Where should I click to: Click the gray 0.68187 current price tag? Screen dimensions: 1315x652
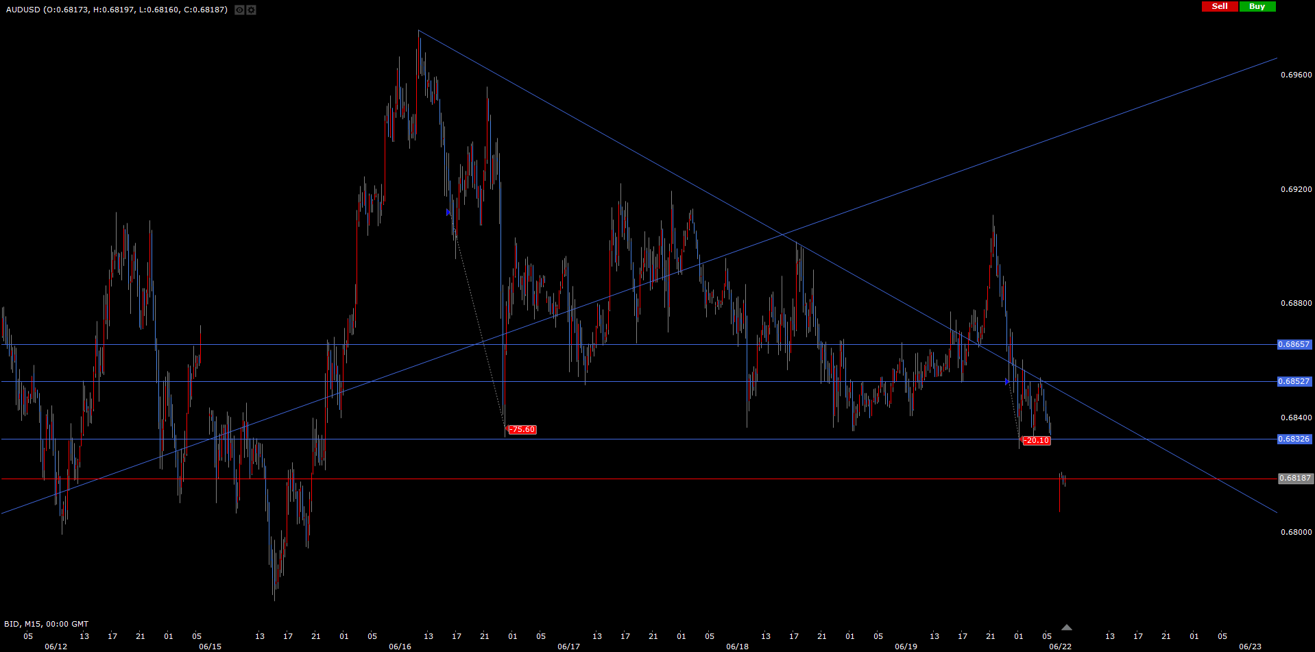click(x=1295, y=479)
